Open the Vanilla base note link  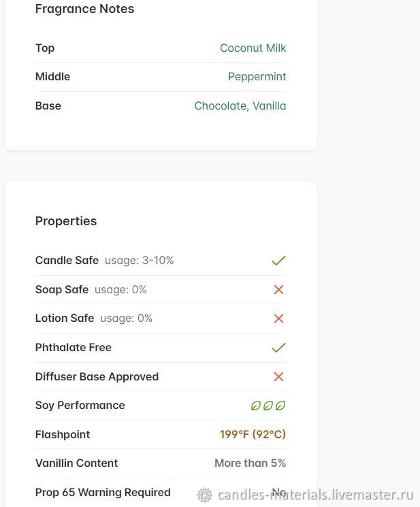coord(270,106)
